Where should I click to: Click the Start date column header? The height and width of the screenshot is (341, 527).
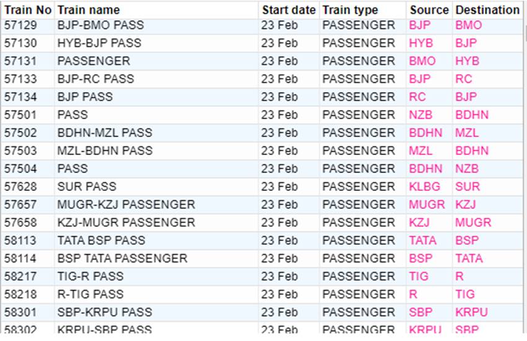(x=289, y=10)
